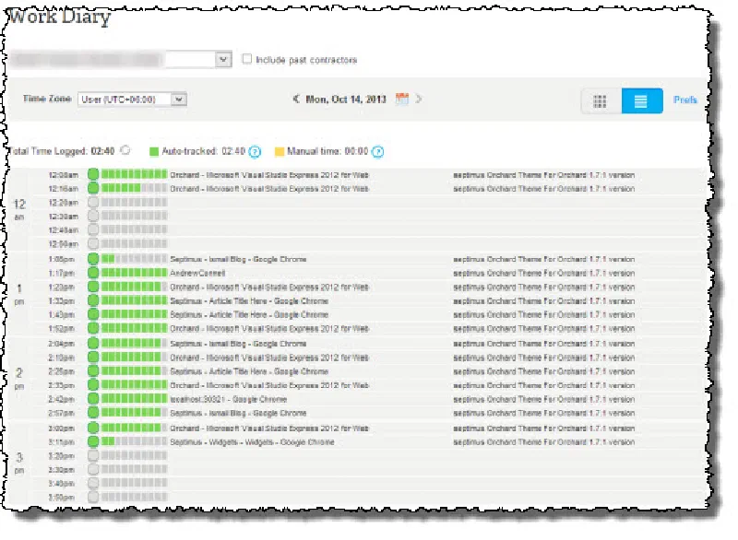Switch to grid view icon
The height and width of the screenshot is (540, 738).
601,101
